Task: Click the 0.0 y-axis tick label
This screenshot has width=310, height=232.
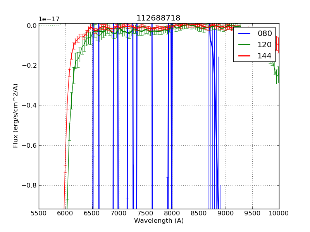Action: (31, 26)
